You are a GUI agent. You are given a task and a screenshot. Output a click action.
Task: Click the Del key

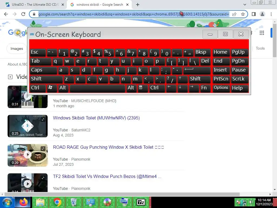[205, 61]
